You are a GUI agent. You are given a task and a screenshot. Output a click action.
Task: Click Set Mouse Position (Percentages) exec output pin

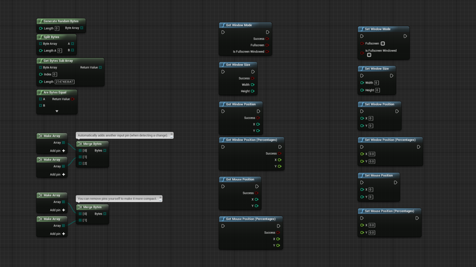click(x=417, y=218)
